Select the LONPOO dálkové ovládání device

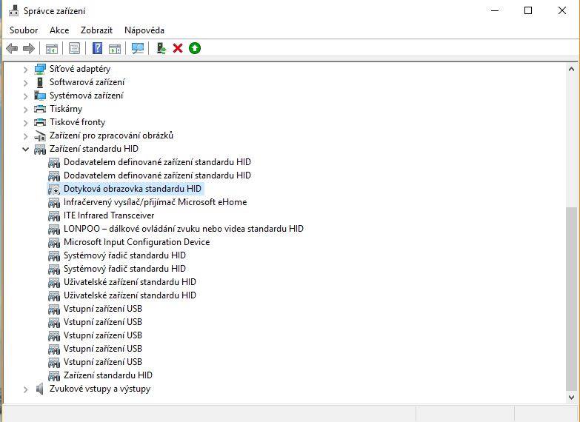(184, 229)
